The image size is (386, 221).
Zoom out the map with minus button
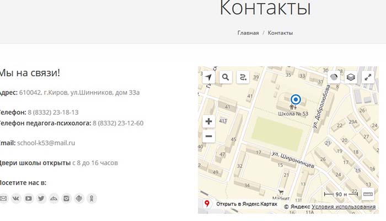(x=209, y=136)
